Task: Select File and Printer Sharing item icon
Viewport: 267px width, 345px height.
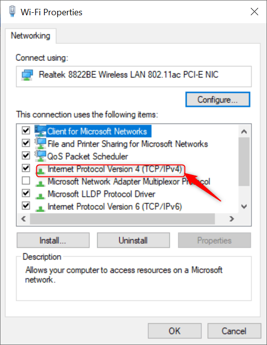Action: 40,144
